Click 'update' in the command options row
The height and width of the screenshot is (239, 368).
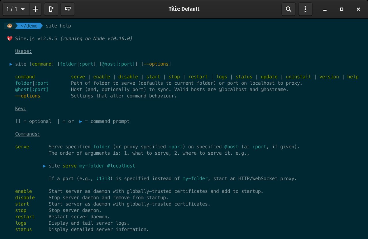point(269,77)
